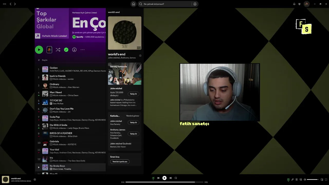The width and height of the screenshot is (329, 185).
Task: Sort tracks by Başlık column header
Action: pyautogui.click(x=45, y=60)
